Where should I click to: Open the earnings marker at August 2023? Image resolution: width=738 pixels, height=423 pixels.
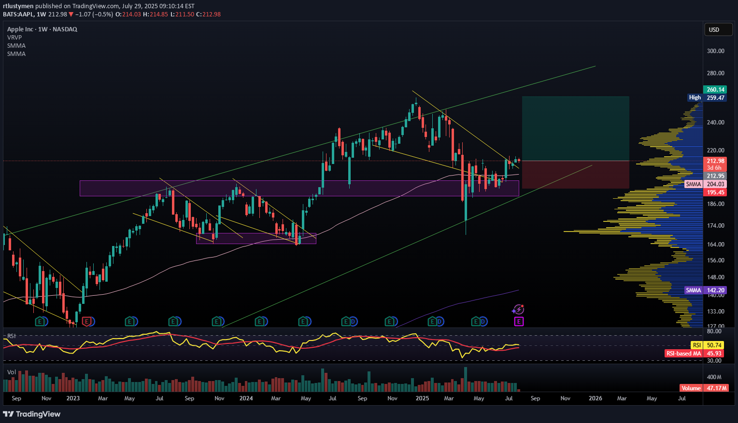point(173,321)
